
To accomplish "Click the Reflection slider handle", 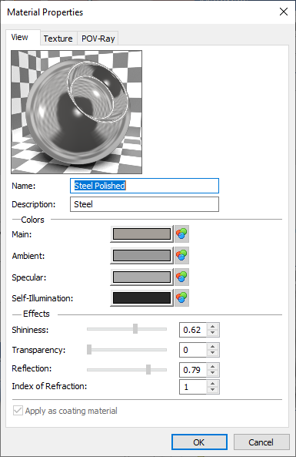I will tap(148, 369).
